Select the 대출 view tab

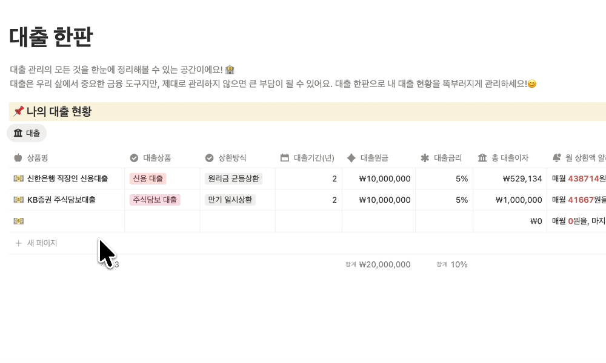[x=27, y=133]
